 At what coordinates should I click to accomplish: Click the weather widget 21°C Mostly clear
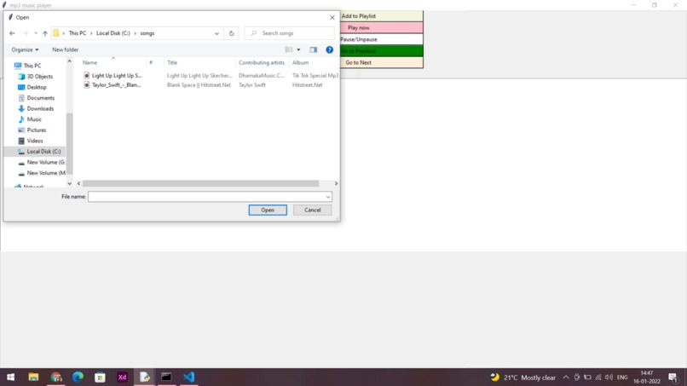point(522,377)
